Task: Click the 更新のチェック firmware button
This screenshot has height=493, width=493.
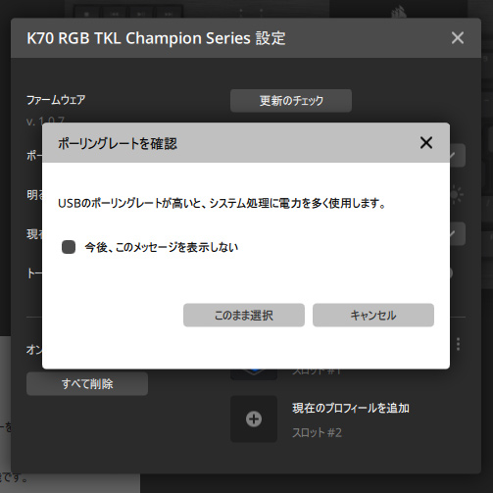Action: point(291,101)
